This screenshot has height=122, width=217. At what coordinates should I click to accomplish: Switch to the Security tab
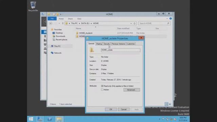pyautogui.click(x=107, y=44)
